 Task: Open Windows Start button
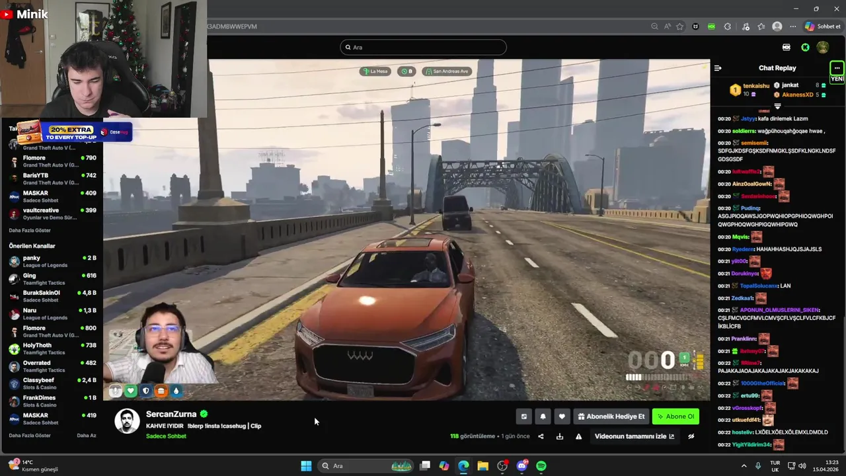306,466
